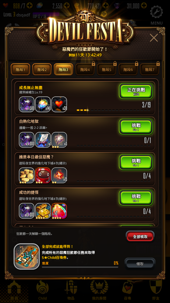The image size is (170, 303).
Task: Tap the heart x30 reward icon
Action: click(59, 104)
